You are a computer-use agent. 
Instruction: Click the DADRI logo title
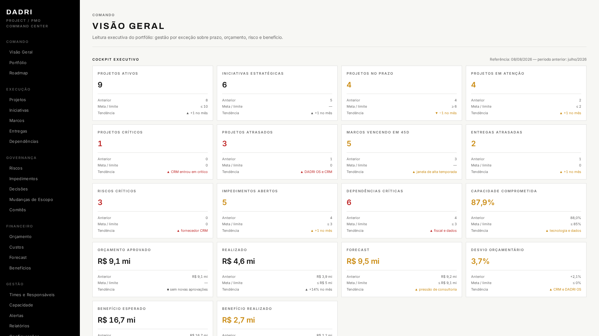click(19, 12)
